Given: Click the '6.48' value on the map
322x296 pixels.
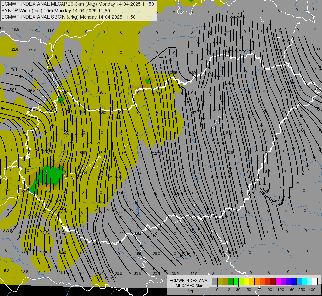Looking at the screenshot, I should click(x=229, y=132).
